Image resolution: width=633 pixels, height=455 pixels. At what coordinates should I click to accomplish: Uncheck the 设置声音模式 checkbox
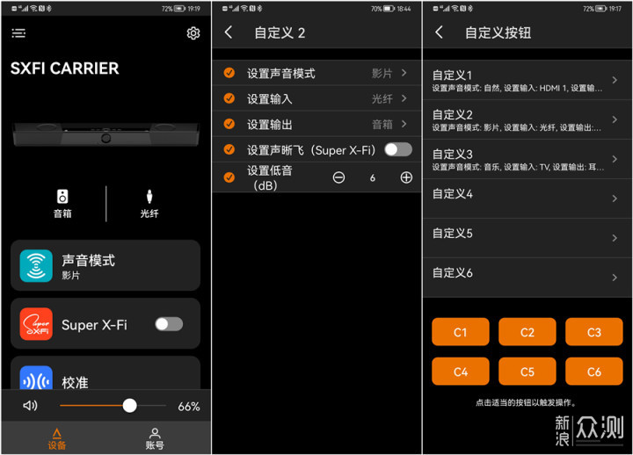tap(229, 73)
